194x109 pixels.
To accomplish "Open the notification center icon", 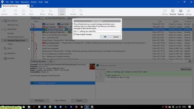I will coord(189,107).
